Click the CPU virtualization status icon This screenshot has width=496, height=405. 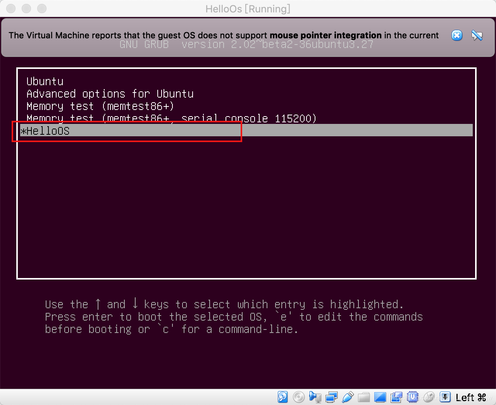point(413,397)
